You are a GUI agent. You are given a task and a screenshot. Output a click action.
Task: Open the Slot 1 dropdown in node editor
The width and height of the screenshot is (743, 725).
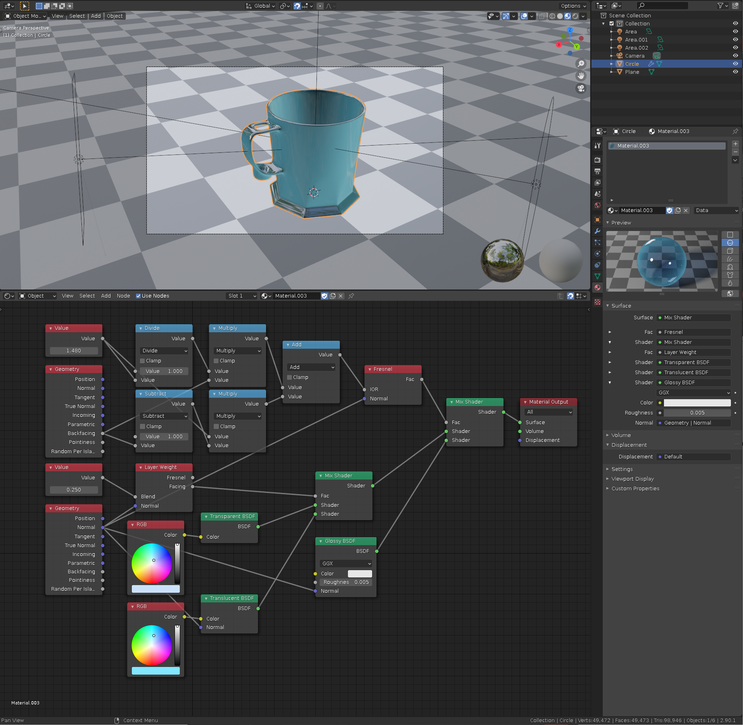pyautogui.click(x=242, y=296)
